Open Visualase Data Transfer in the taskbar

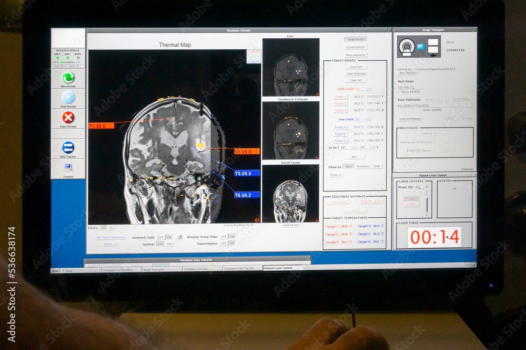coord(242,268)
